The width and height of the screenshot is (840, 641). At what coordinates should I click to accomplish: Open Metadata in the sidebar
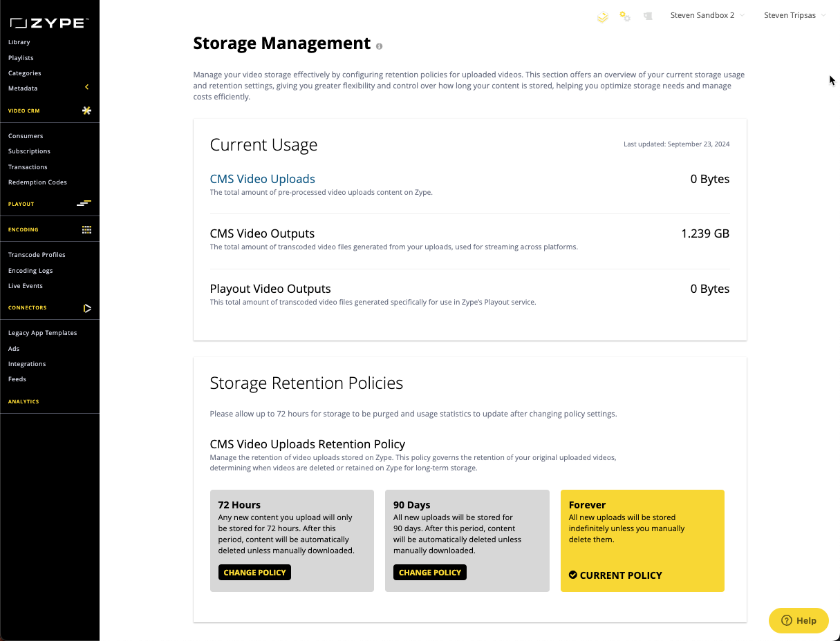point(23,88)
